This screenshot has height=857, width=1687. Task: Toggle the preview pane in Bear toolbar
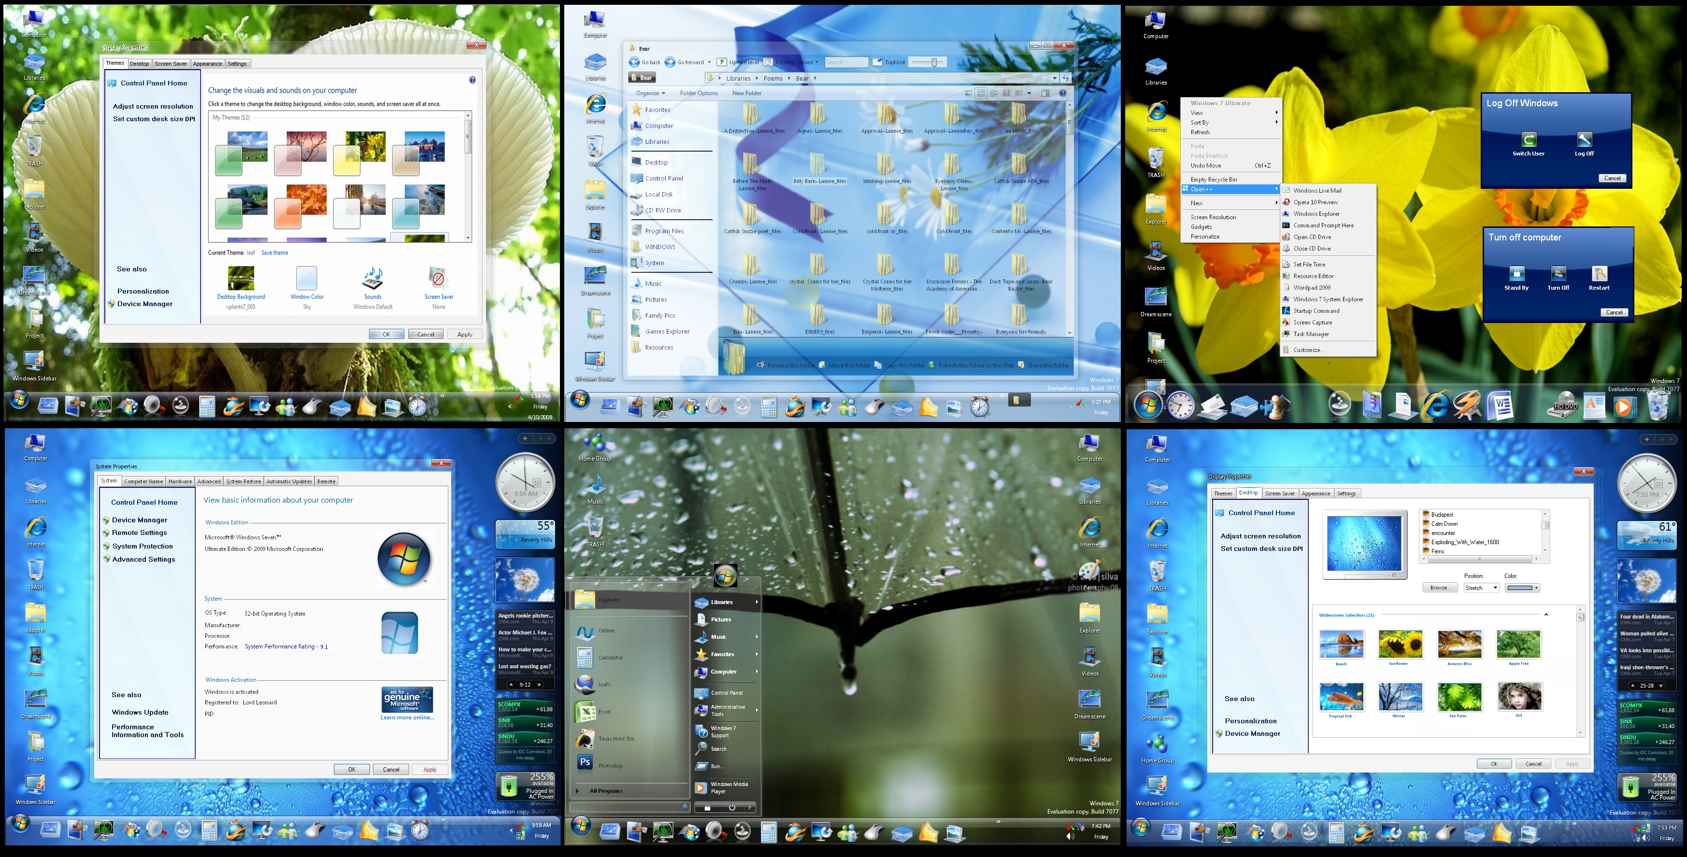click(1045, 93)
